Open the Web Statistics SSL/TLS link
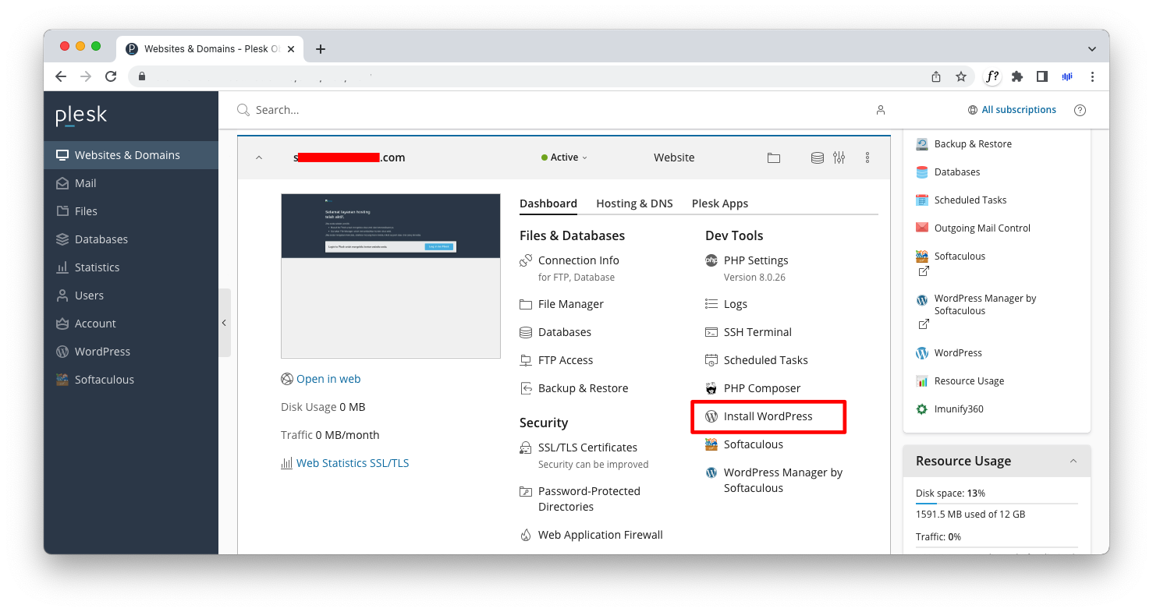This screenshot has height=612, width=1153. [x=352, y=463]
